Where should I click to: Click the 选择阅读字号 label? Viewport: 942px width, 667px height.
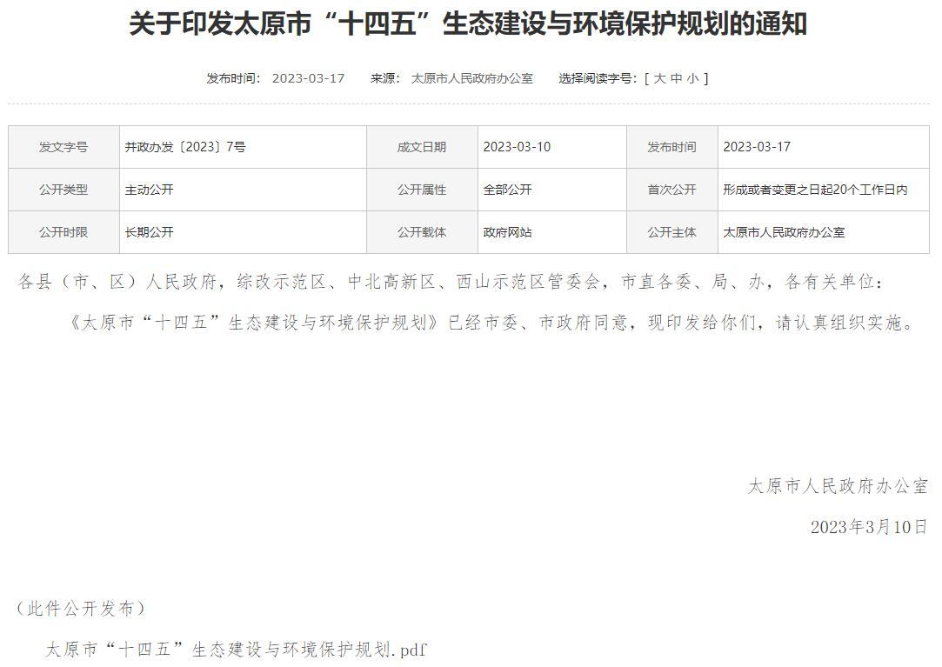click(x=598, y=79)
